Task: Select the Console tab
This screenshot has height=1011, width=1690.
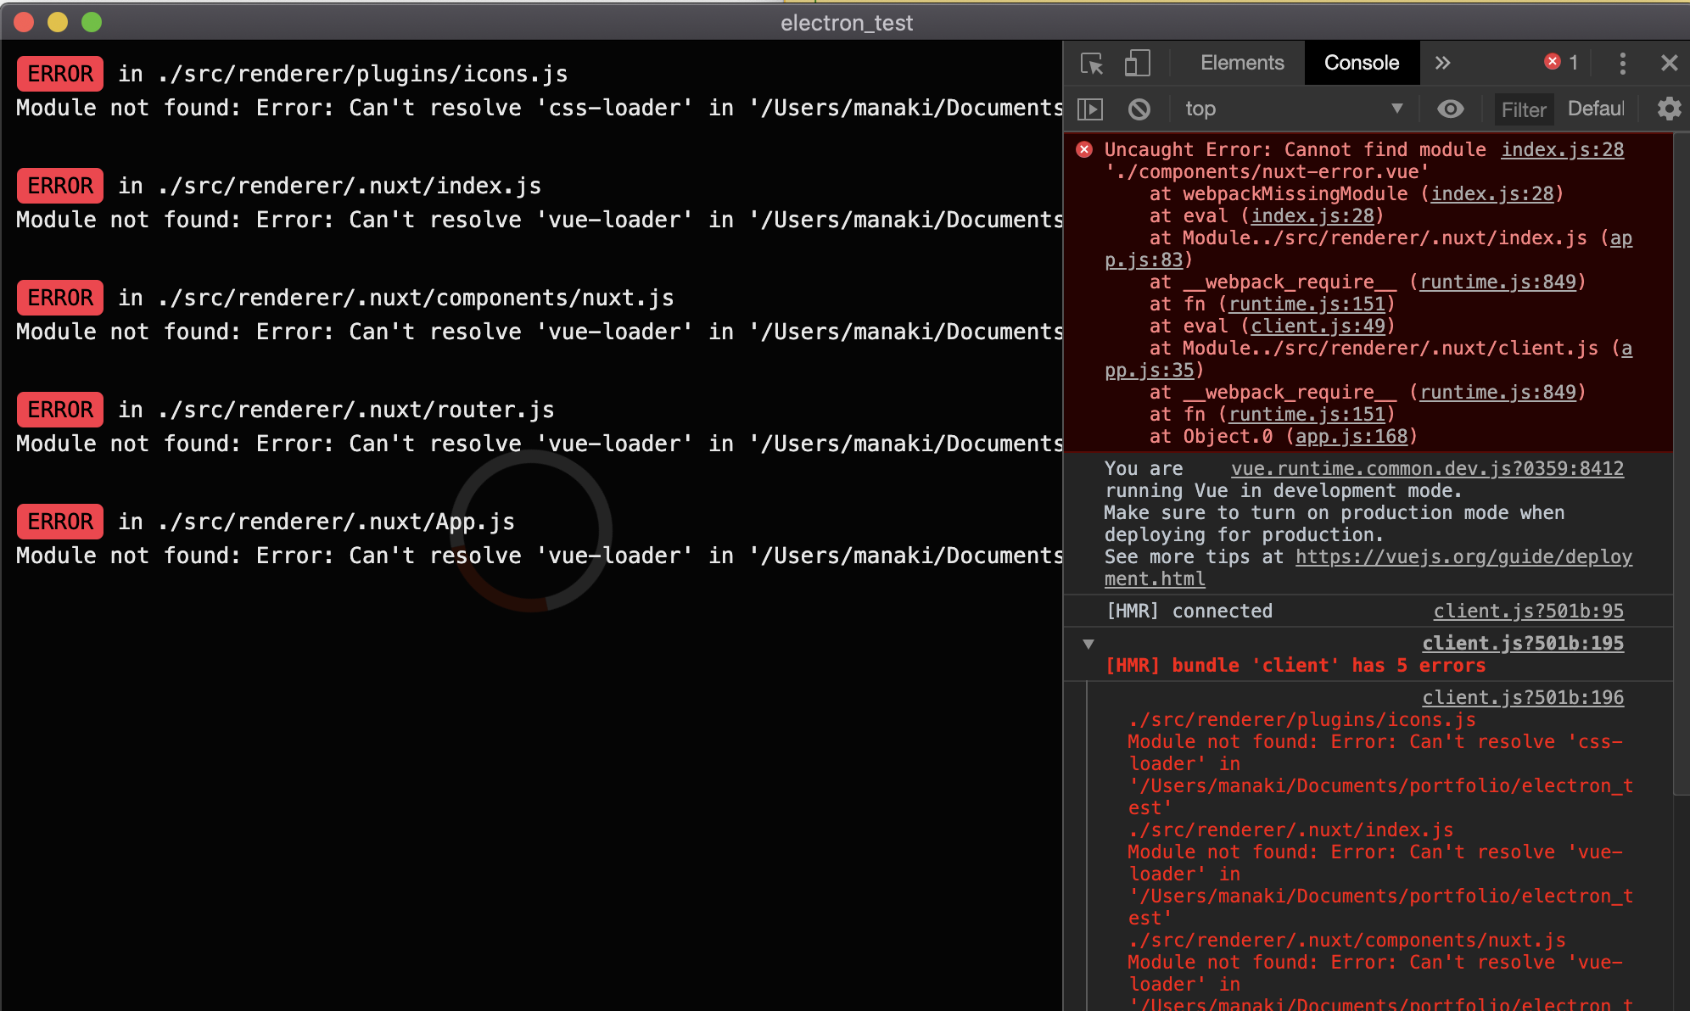Action: (1361, 63)
